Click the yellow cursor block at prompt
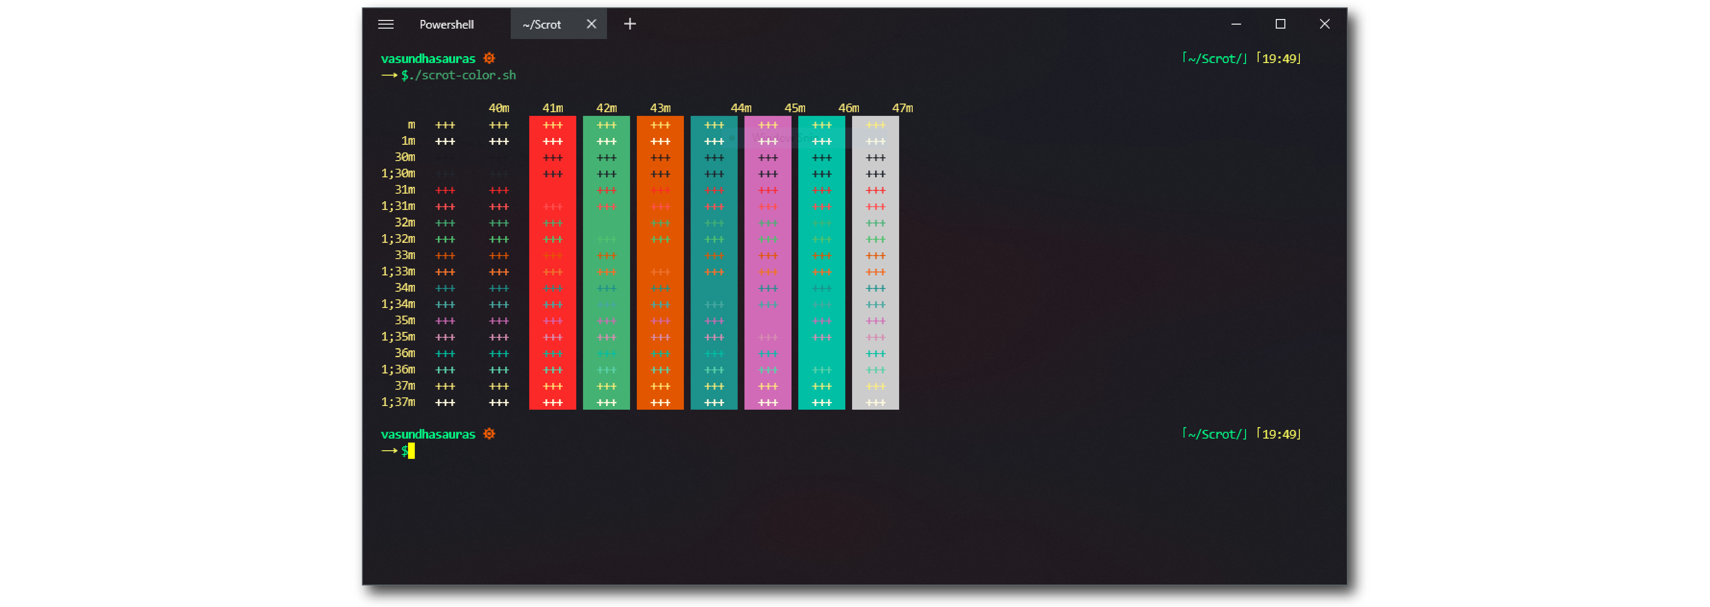 pos(411,451)
